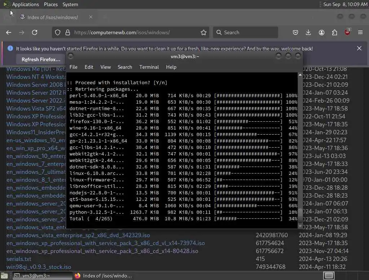Image resolution: width=369 pixels, height=280 pixels.
Task: Open the Windows Server 2008 link
Action: pyautogui.click(x=36, y=85)
